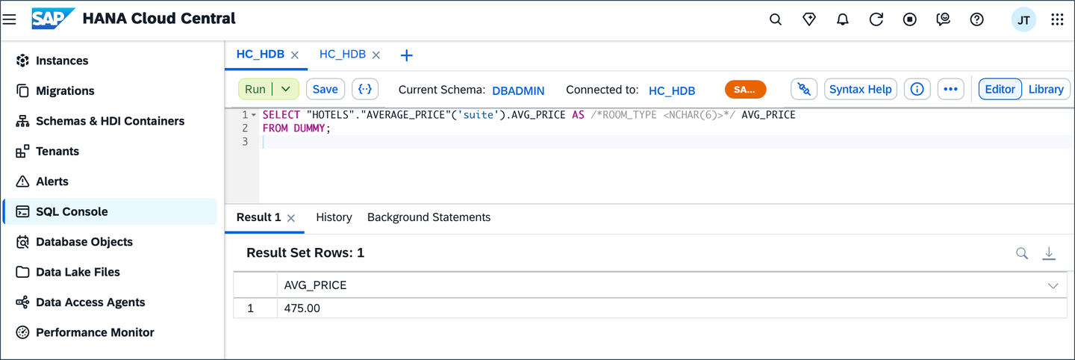Select SQL Console in the sidebar
Screen dimensions: 1075x360
110,211
